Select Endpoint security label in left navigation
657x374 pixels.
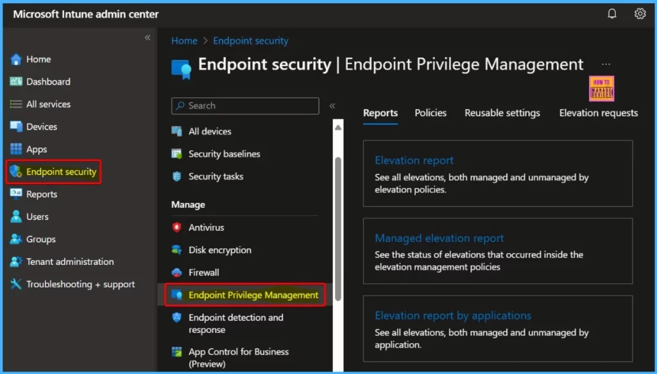click(61, 172)
